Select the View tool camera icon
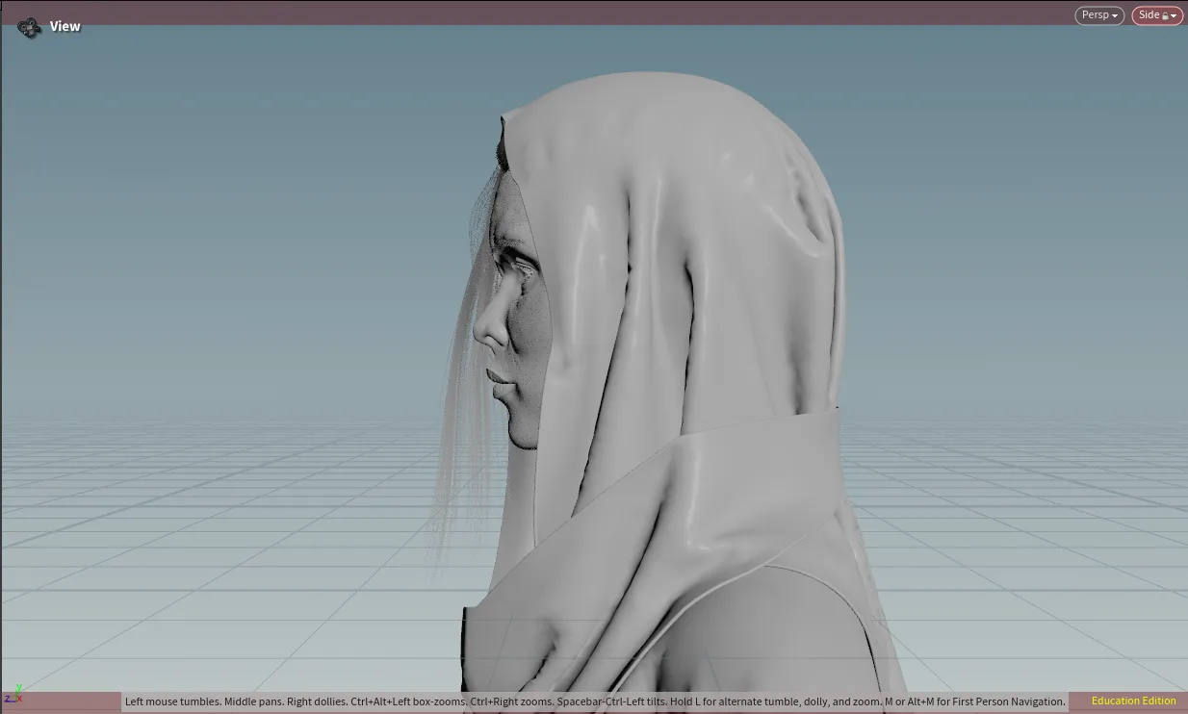Screen dimensions: 1188x714 pos(29,27)
